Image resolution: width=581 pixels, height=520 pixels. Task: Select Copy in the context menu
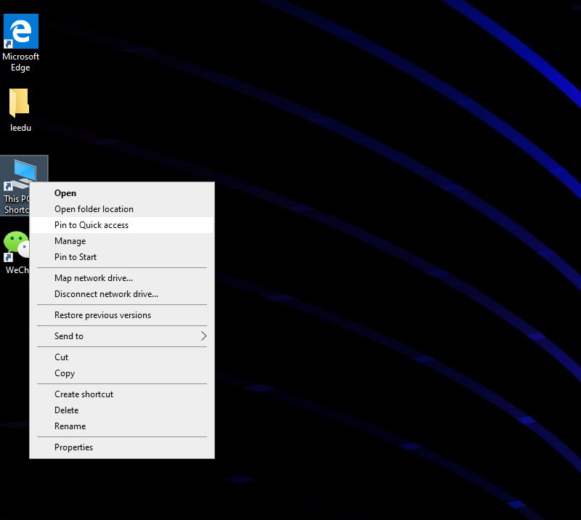65,373
